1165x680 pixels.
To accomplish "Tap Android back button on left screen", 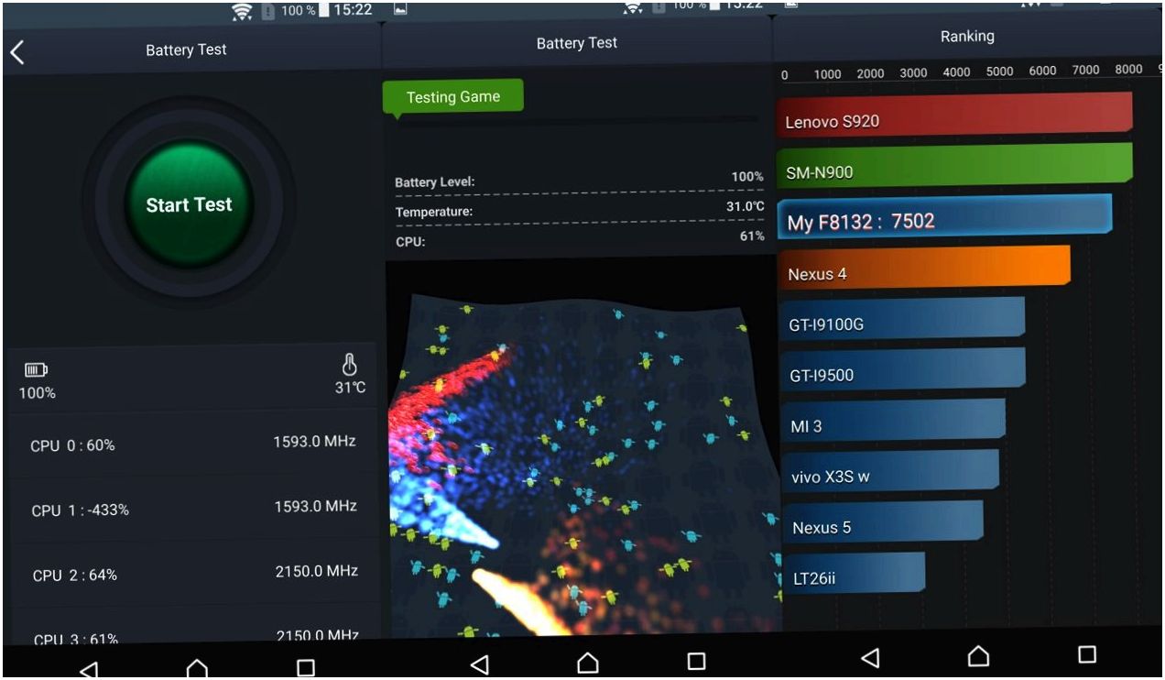I will [x=88, y=669].
